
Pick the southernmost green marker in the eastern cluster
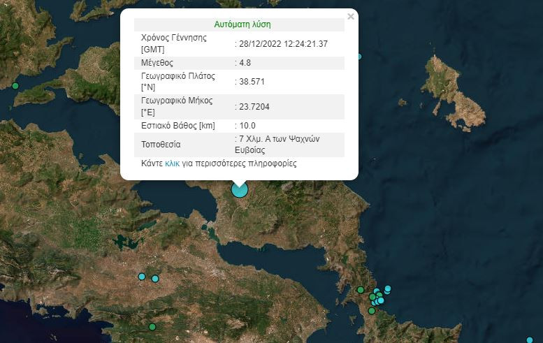tap(372, 311)
